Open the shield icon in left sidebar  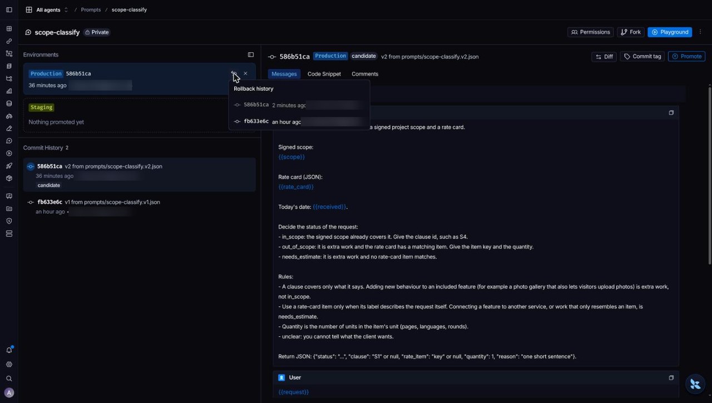tap(9, 221)
